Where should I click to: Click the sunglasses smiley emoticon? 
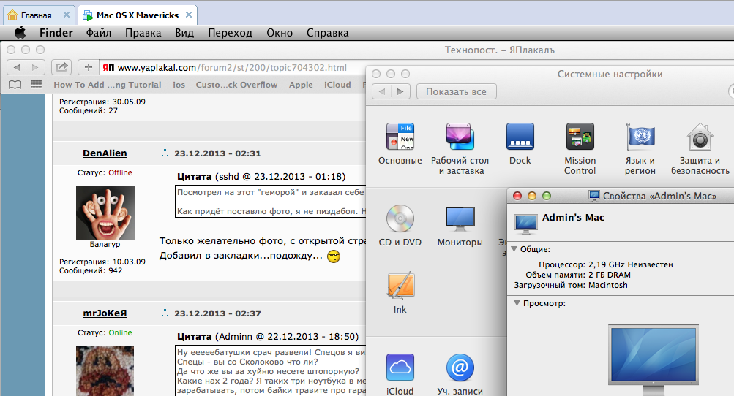tap(334, 256)
